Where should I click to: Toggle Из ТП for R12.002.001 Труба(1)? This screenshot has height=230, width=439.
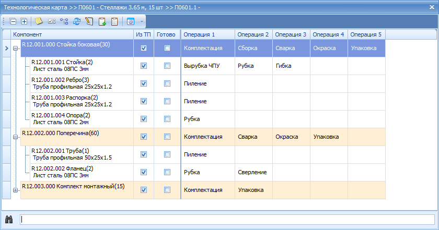tap(144, 154)
